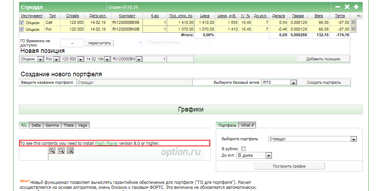Click the Создать портфель button
This screenshot has width=378, height=191.
point(324,82)
